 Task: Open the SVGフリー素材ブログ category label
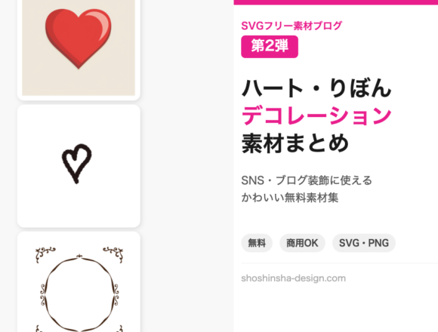point(291,26)
